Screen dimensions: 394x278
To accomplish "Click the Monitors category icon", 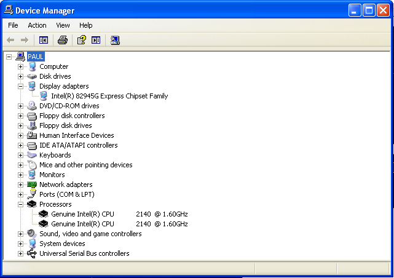I will [x=32, y=175].
